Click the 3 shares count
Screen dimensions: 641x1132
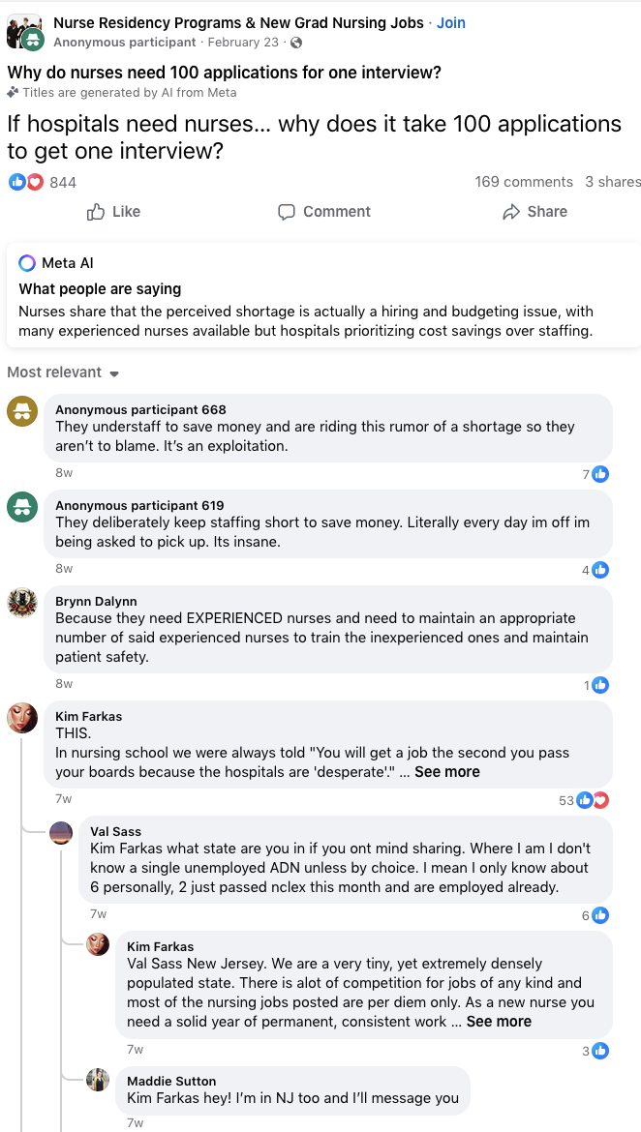(613, 181)
